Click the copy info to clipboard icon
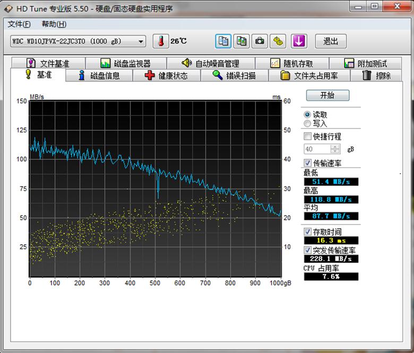This screenshot has height=353, width=414. pyautogui.click(x=223, y=41)
